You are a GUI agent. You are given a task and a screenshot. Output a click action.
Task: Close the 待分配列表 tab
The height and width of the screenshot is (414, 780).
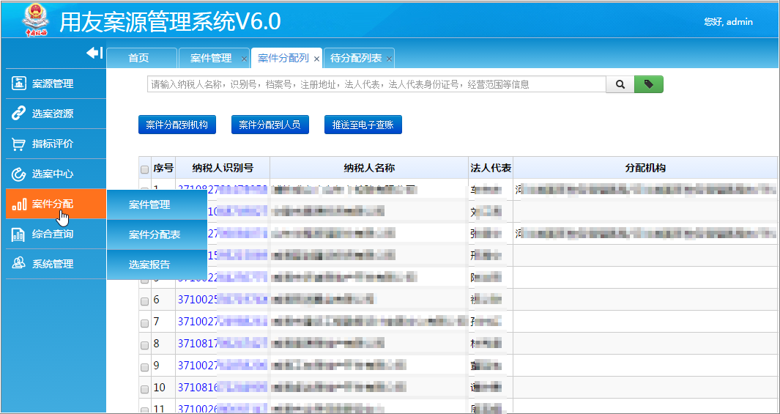point(389,59)
